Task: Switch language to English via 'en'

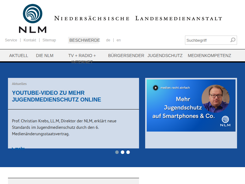Action: (119, 40)
